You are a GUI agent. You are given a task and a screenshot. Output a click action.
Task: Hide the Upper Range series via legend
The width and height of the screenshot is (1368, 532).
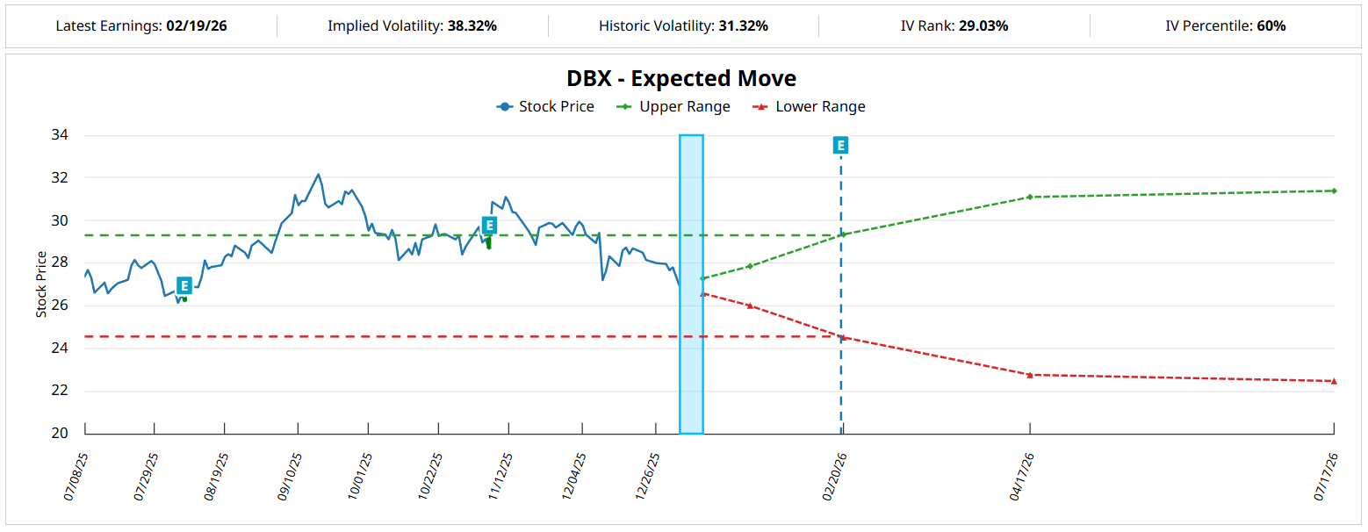[x=674, y=107]
